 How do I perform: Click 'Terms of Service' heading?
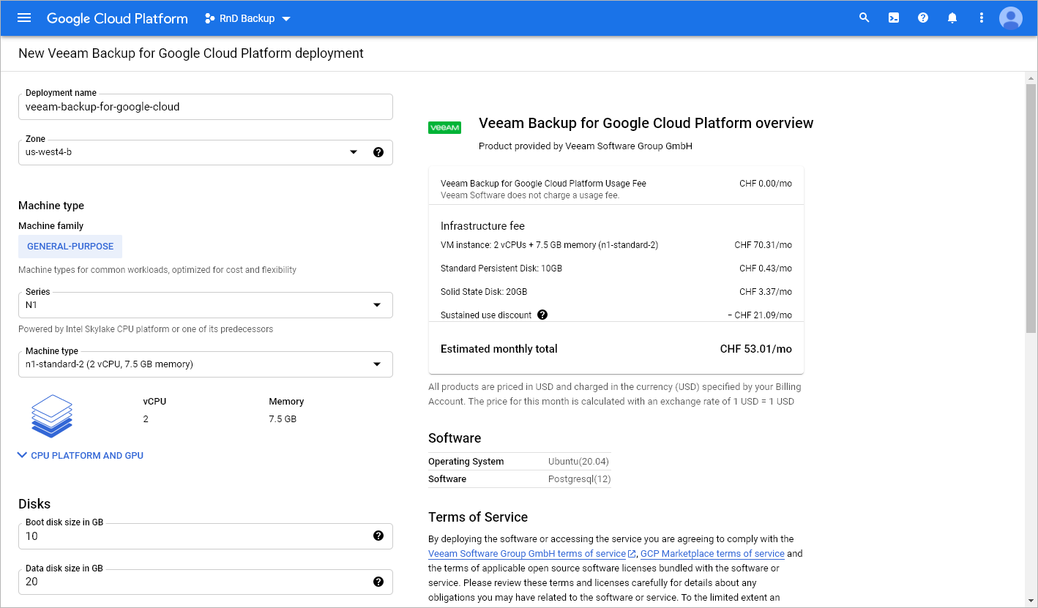pyautogui.click(x=478, y=517)
